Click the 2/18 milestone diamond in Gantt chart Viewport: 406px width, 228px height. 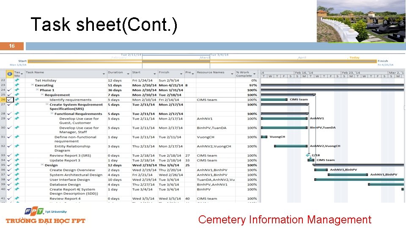307,155
